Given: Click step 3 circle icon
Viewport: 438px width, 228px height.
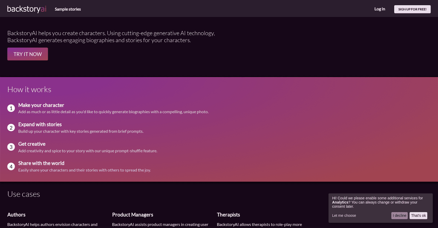Looking at the screenshot, I should (11, 147).
